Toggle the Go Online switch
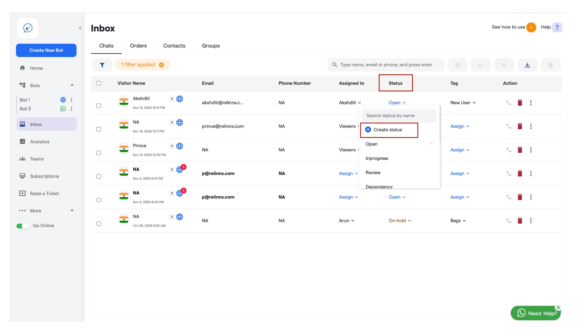The height and width of the screenshot is (334, 578). pos(22,226)
